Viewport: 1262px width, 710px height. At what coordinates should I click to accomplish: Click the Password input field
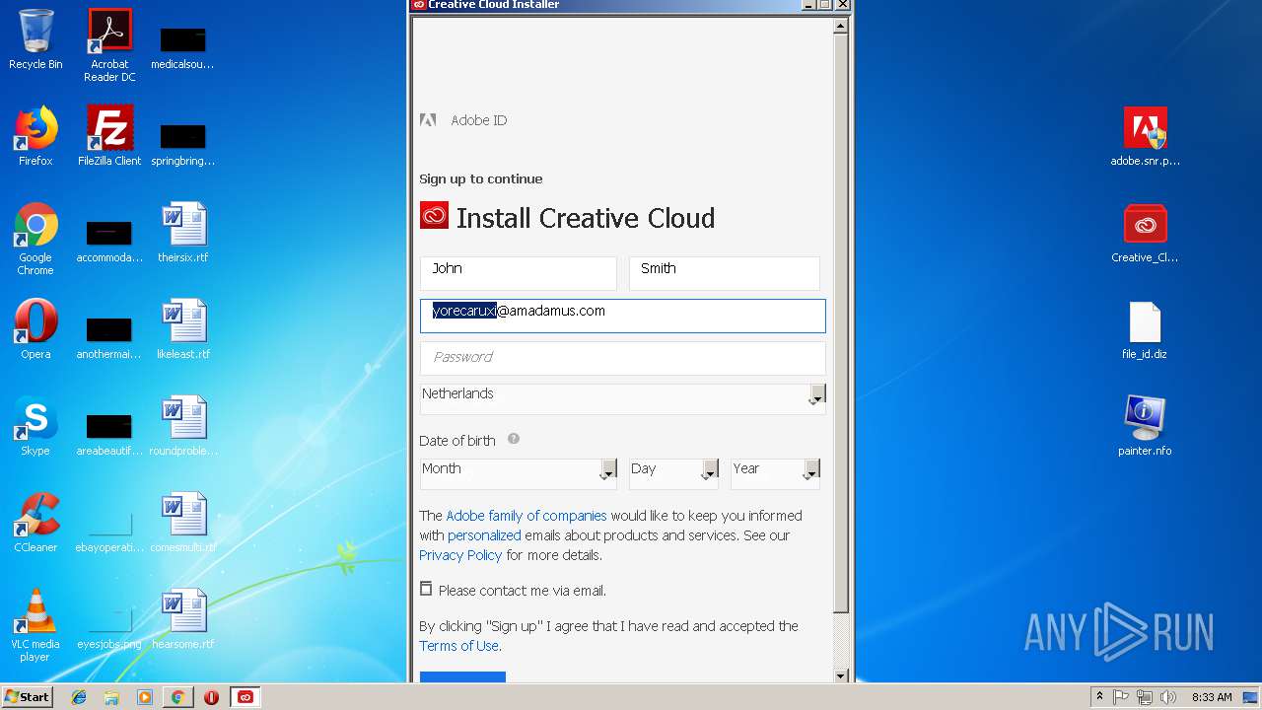[622, 358]
